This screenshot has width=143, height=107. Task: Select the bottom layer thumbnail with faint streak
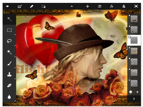pos(134,83)
